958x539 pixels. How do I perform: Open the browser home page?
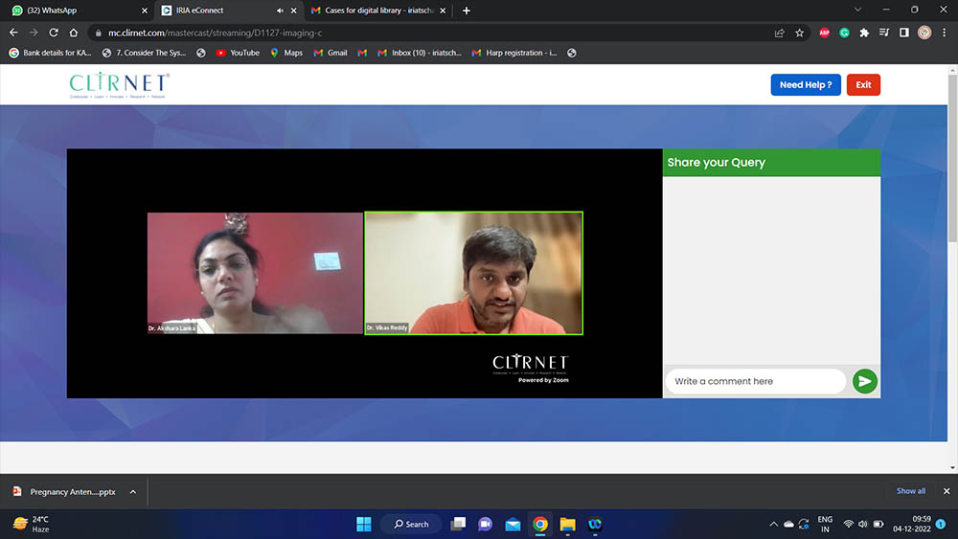(74, 33)
